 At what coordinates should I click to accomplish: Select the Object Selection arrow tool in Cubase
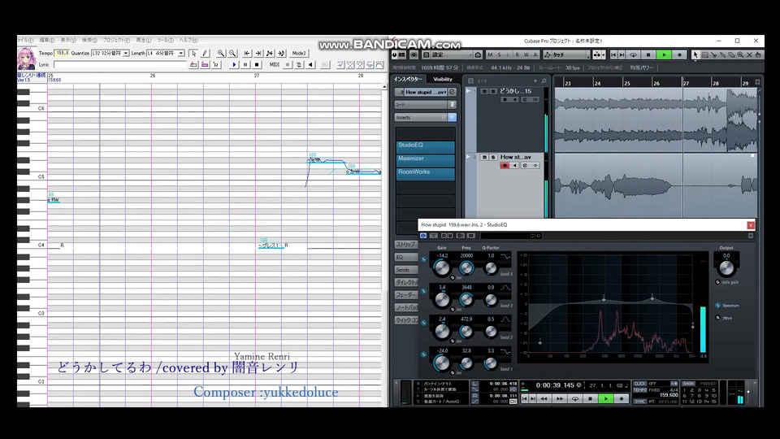(x=695, y=54)
